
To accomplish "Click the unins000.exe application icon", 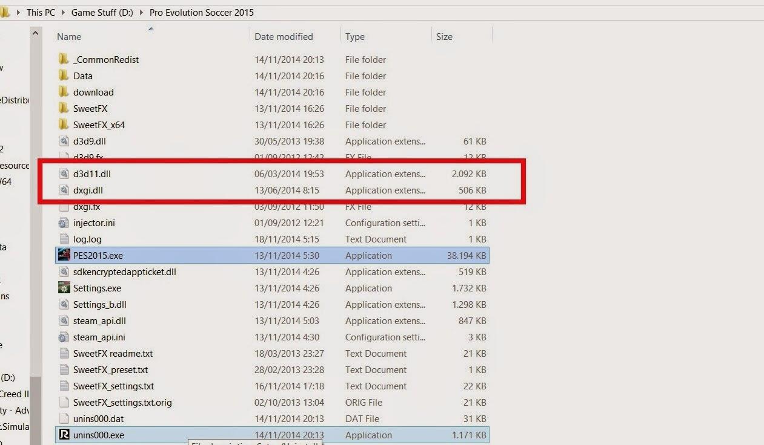I will 64,435.
